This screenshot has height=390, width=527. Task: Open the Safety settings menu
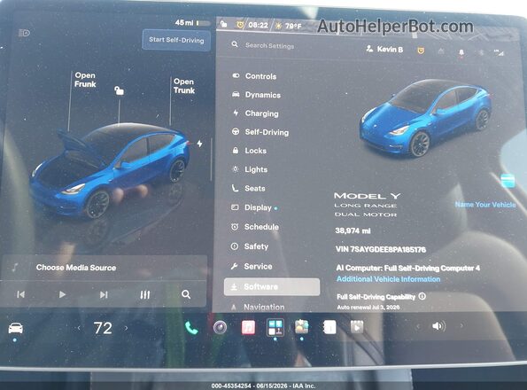pyautogui.click(x=250, y=246)
